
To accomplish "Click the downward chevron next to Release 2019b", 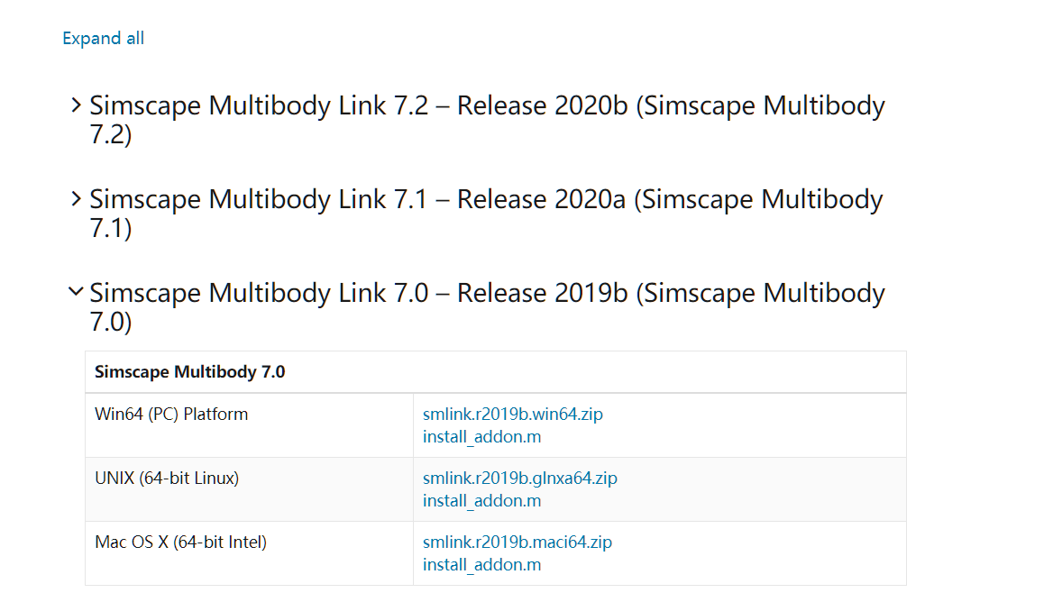I will 76,291.
